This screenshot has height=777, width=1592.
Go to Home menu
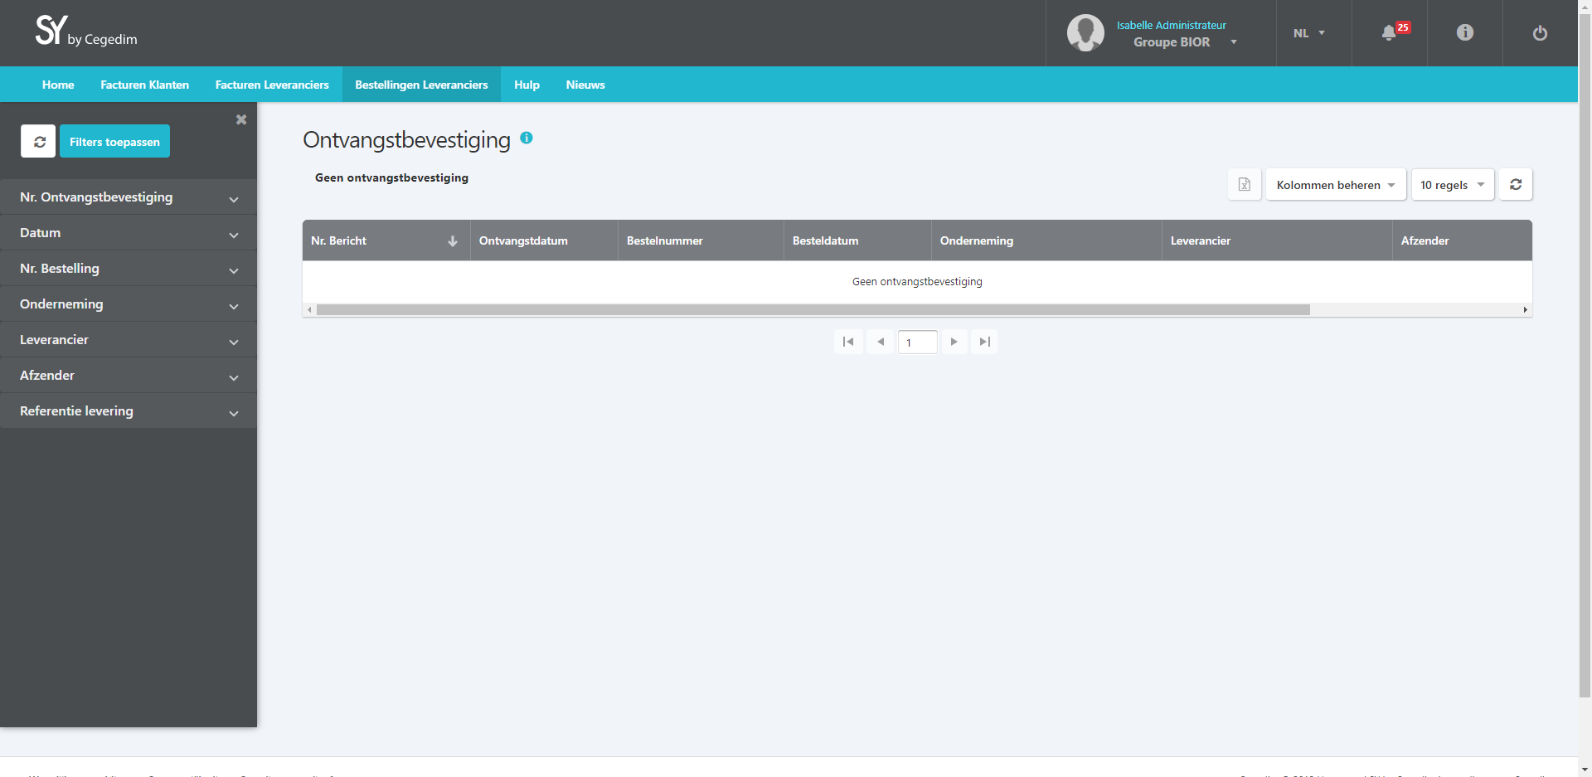[x=58, y=85]
